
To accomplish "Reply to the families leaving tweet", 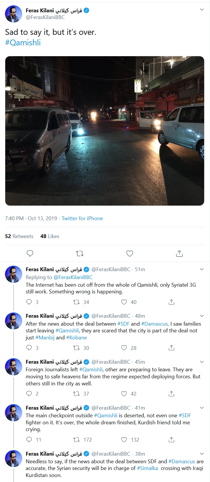I will [x=29, y=348].
